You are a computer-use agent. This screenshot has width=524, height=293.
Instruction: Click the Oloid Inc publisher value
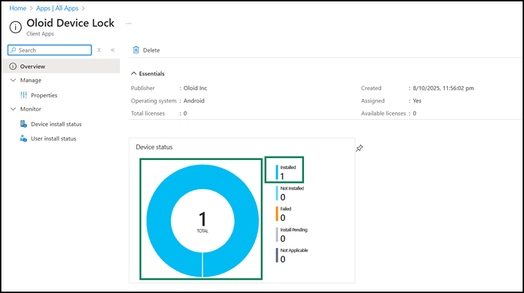(x=195, y=88)
